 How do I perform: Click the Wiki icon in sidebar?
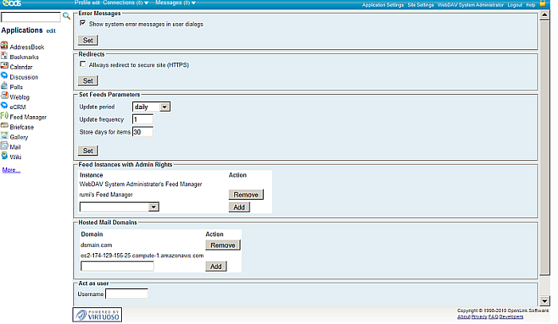(5, 157)
